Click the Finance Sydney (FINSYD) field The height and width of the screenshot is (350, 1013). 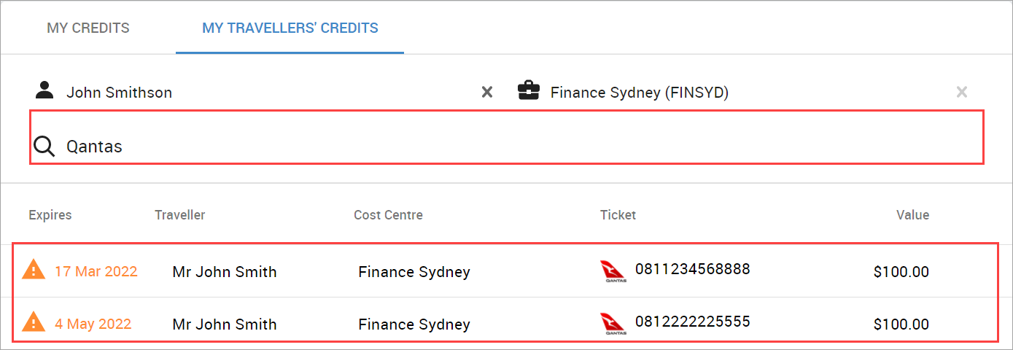(745, 92)
